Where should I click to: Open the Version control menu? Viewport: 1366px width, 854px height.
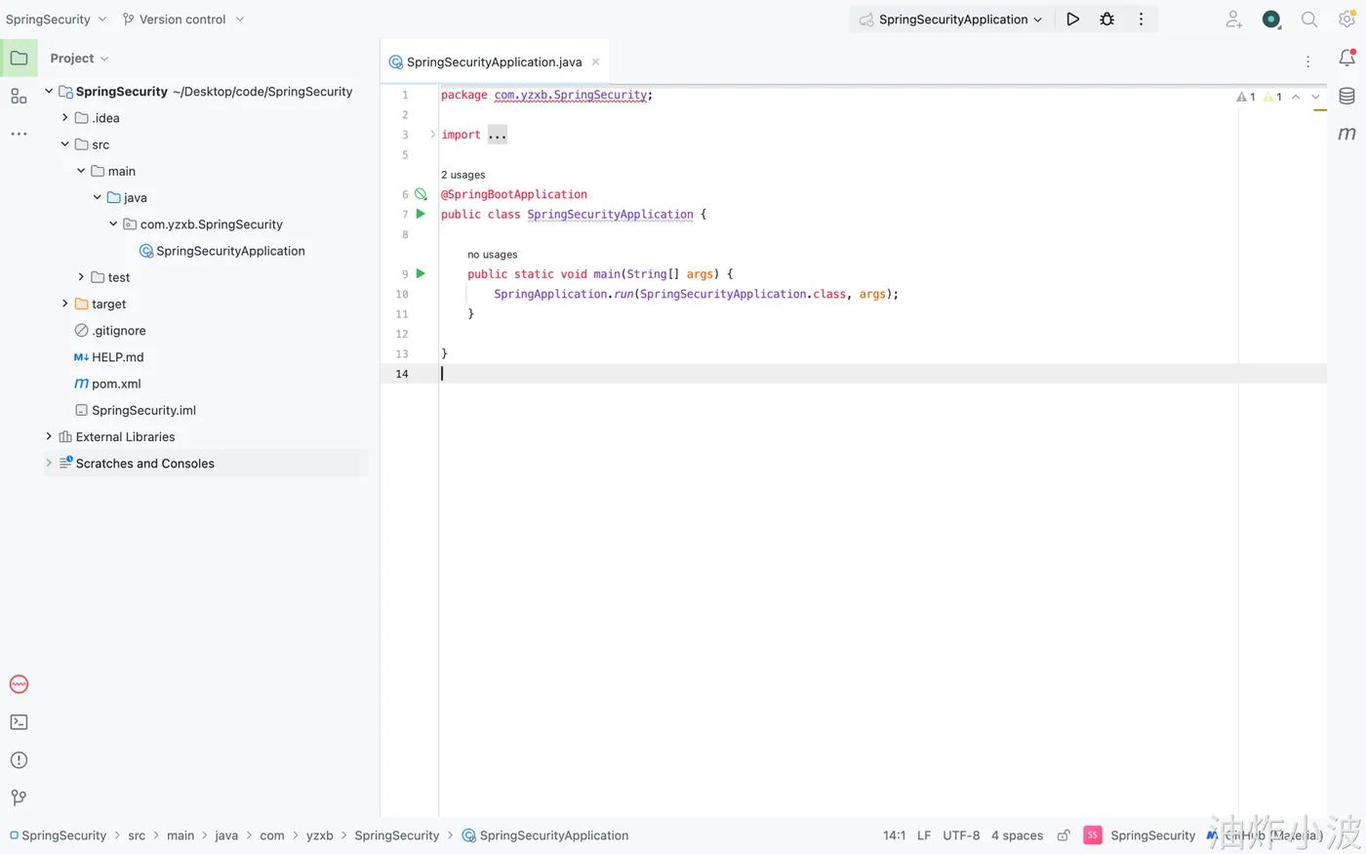click(182, 20)
